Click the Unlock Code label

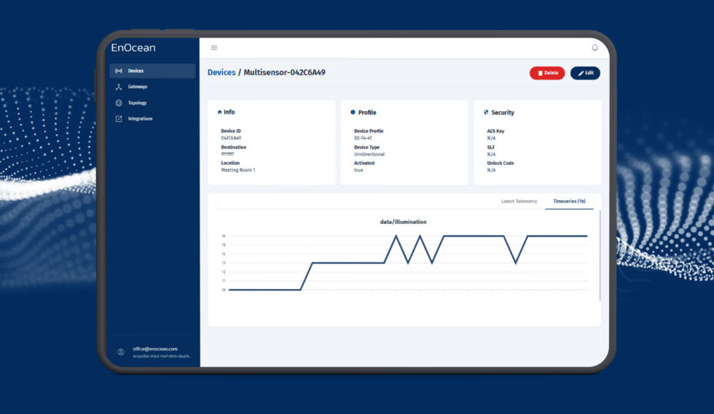click(x=501, y=163)
